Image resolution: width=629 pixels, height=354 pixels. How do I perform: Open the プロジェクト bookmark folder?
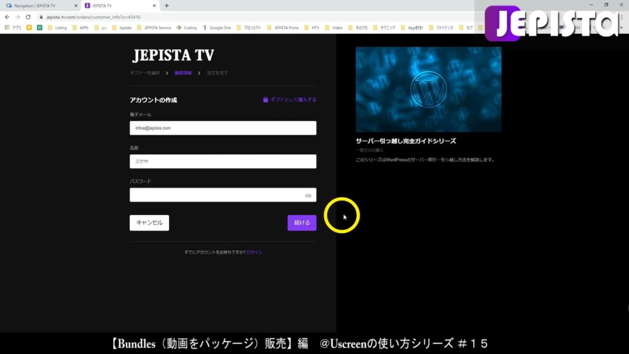249,28
